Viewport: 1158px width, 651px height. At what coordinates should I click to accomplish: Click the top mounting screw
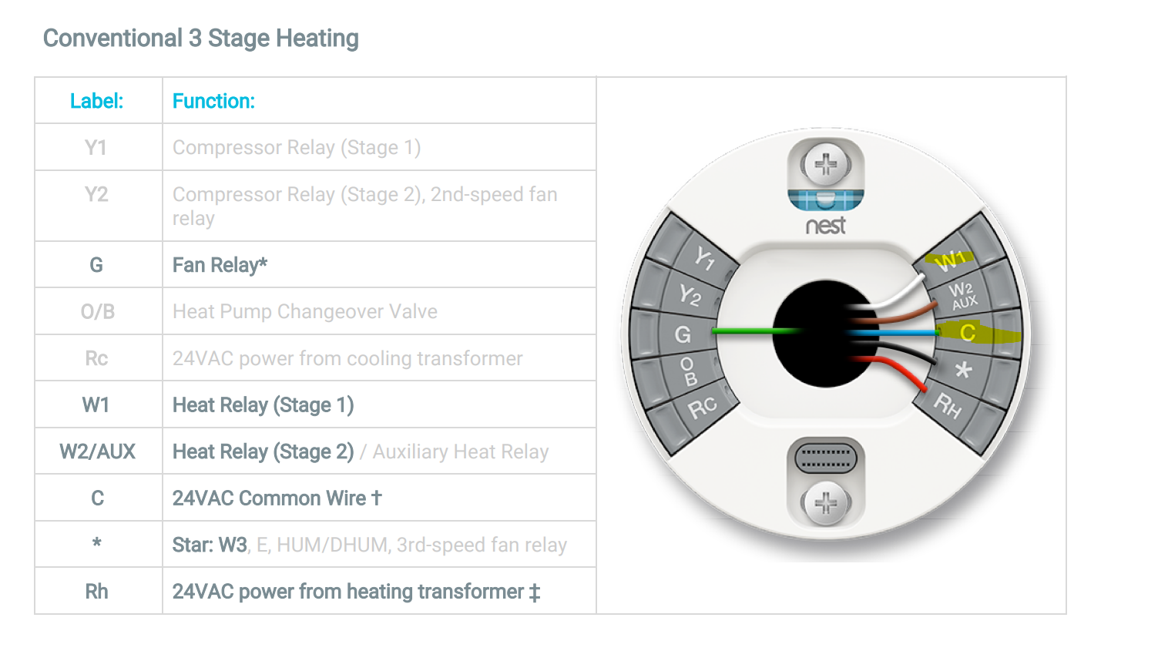tap(825, 164)
